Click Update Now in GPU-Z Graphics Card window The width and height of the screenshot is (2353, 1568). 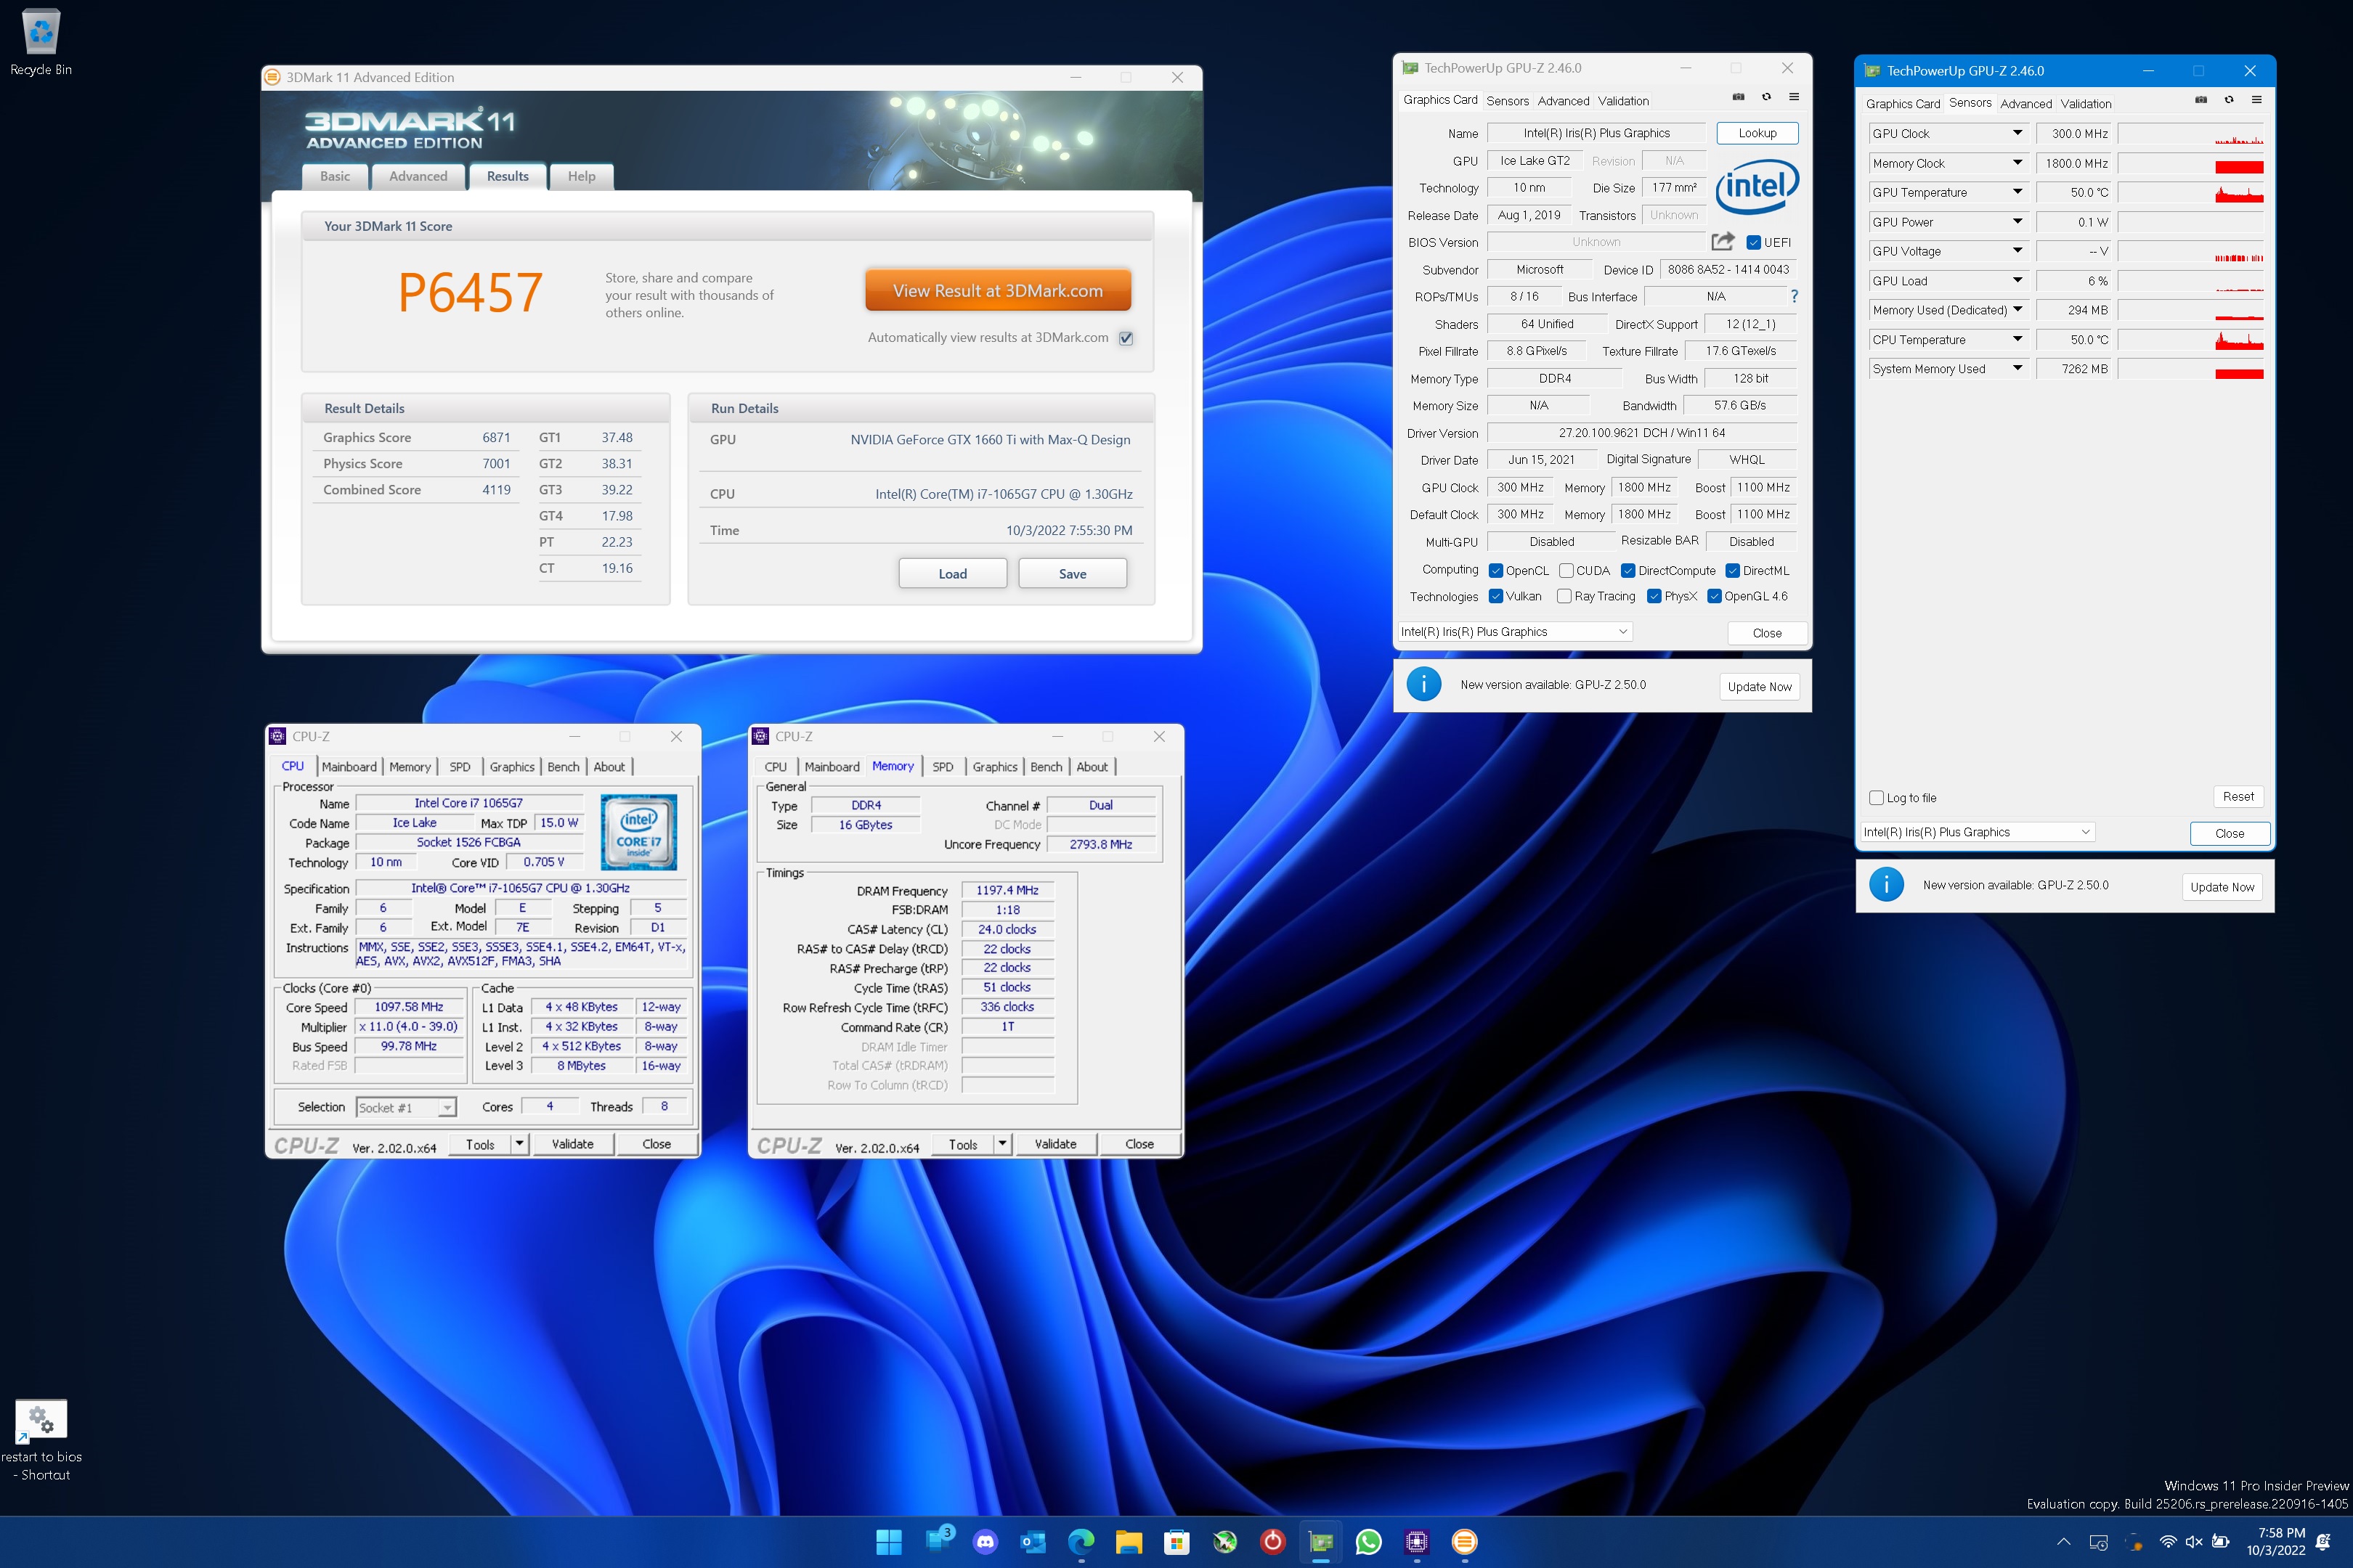pyautogui.click(x=1759, y=686)
